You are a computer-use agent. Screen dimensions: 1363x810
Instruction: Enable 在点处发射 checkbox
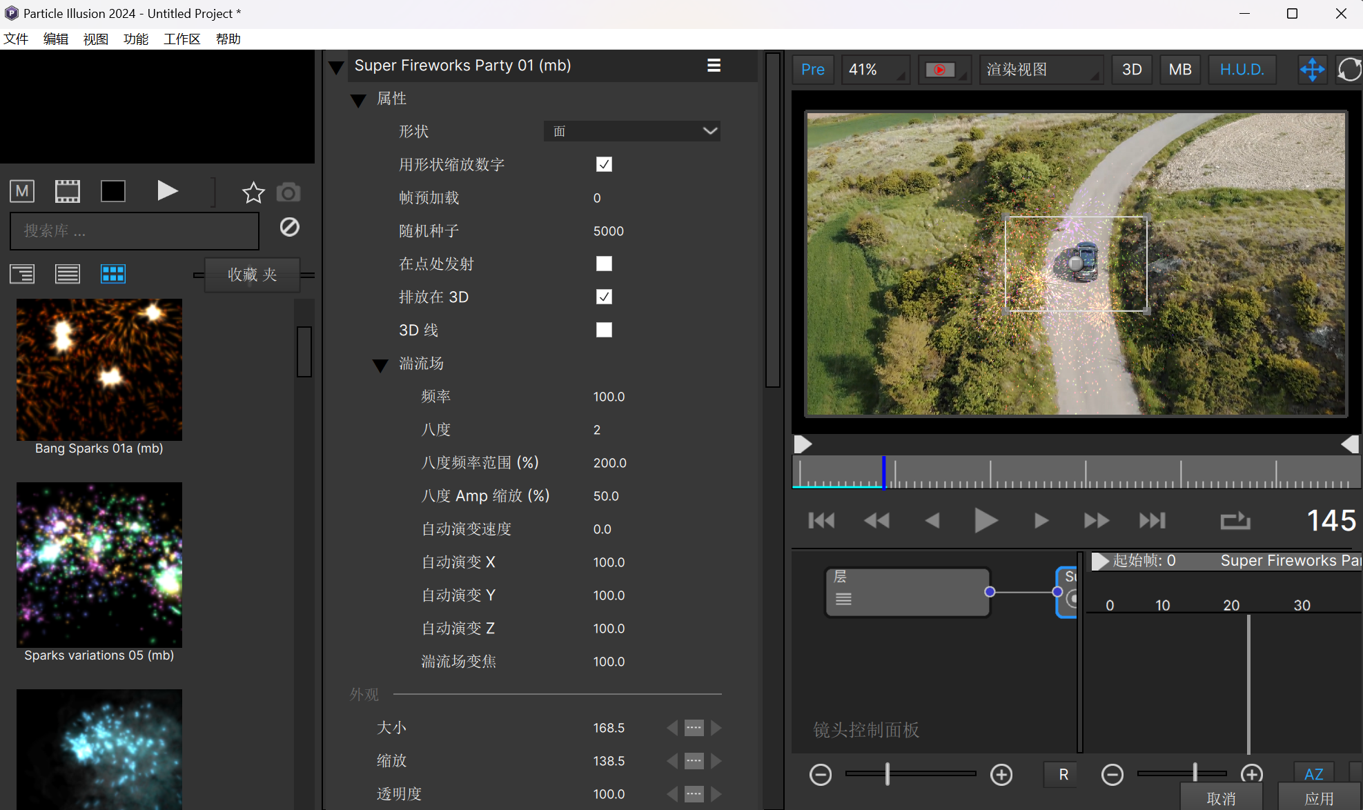pyautogui.click(x=604, y=264)
